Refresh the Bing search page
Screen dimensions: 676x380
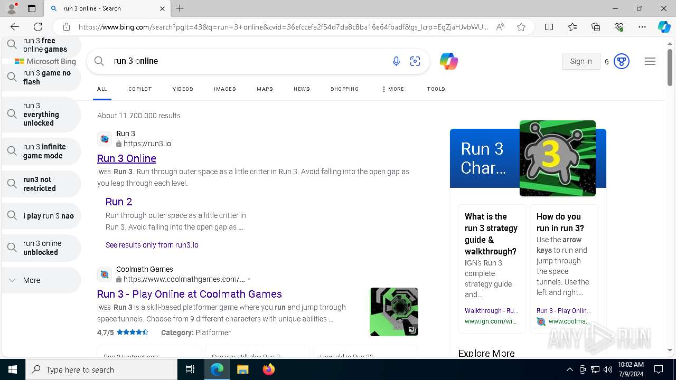[38, 27]
